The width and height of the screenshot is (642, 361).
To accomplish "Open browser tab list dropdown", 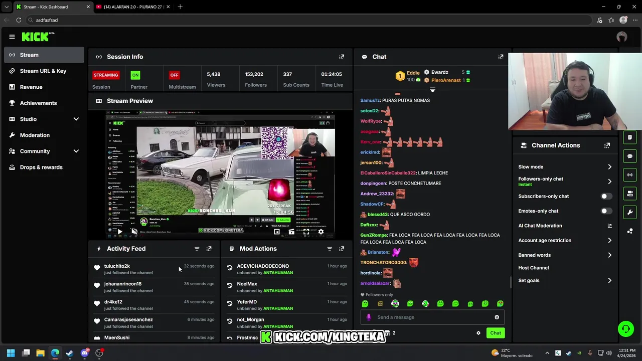I will click(x=6, y=7).
